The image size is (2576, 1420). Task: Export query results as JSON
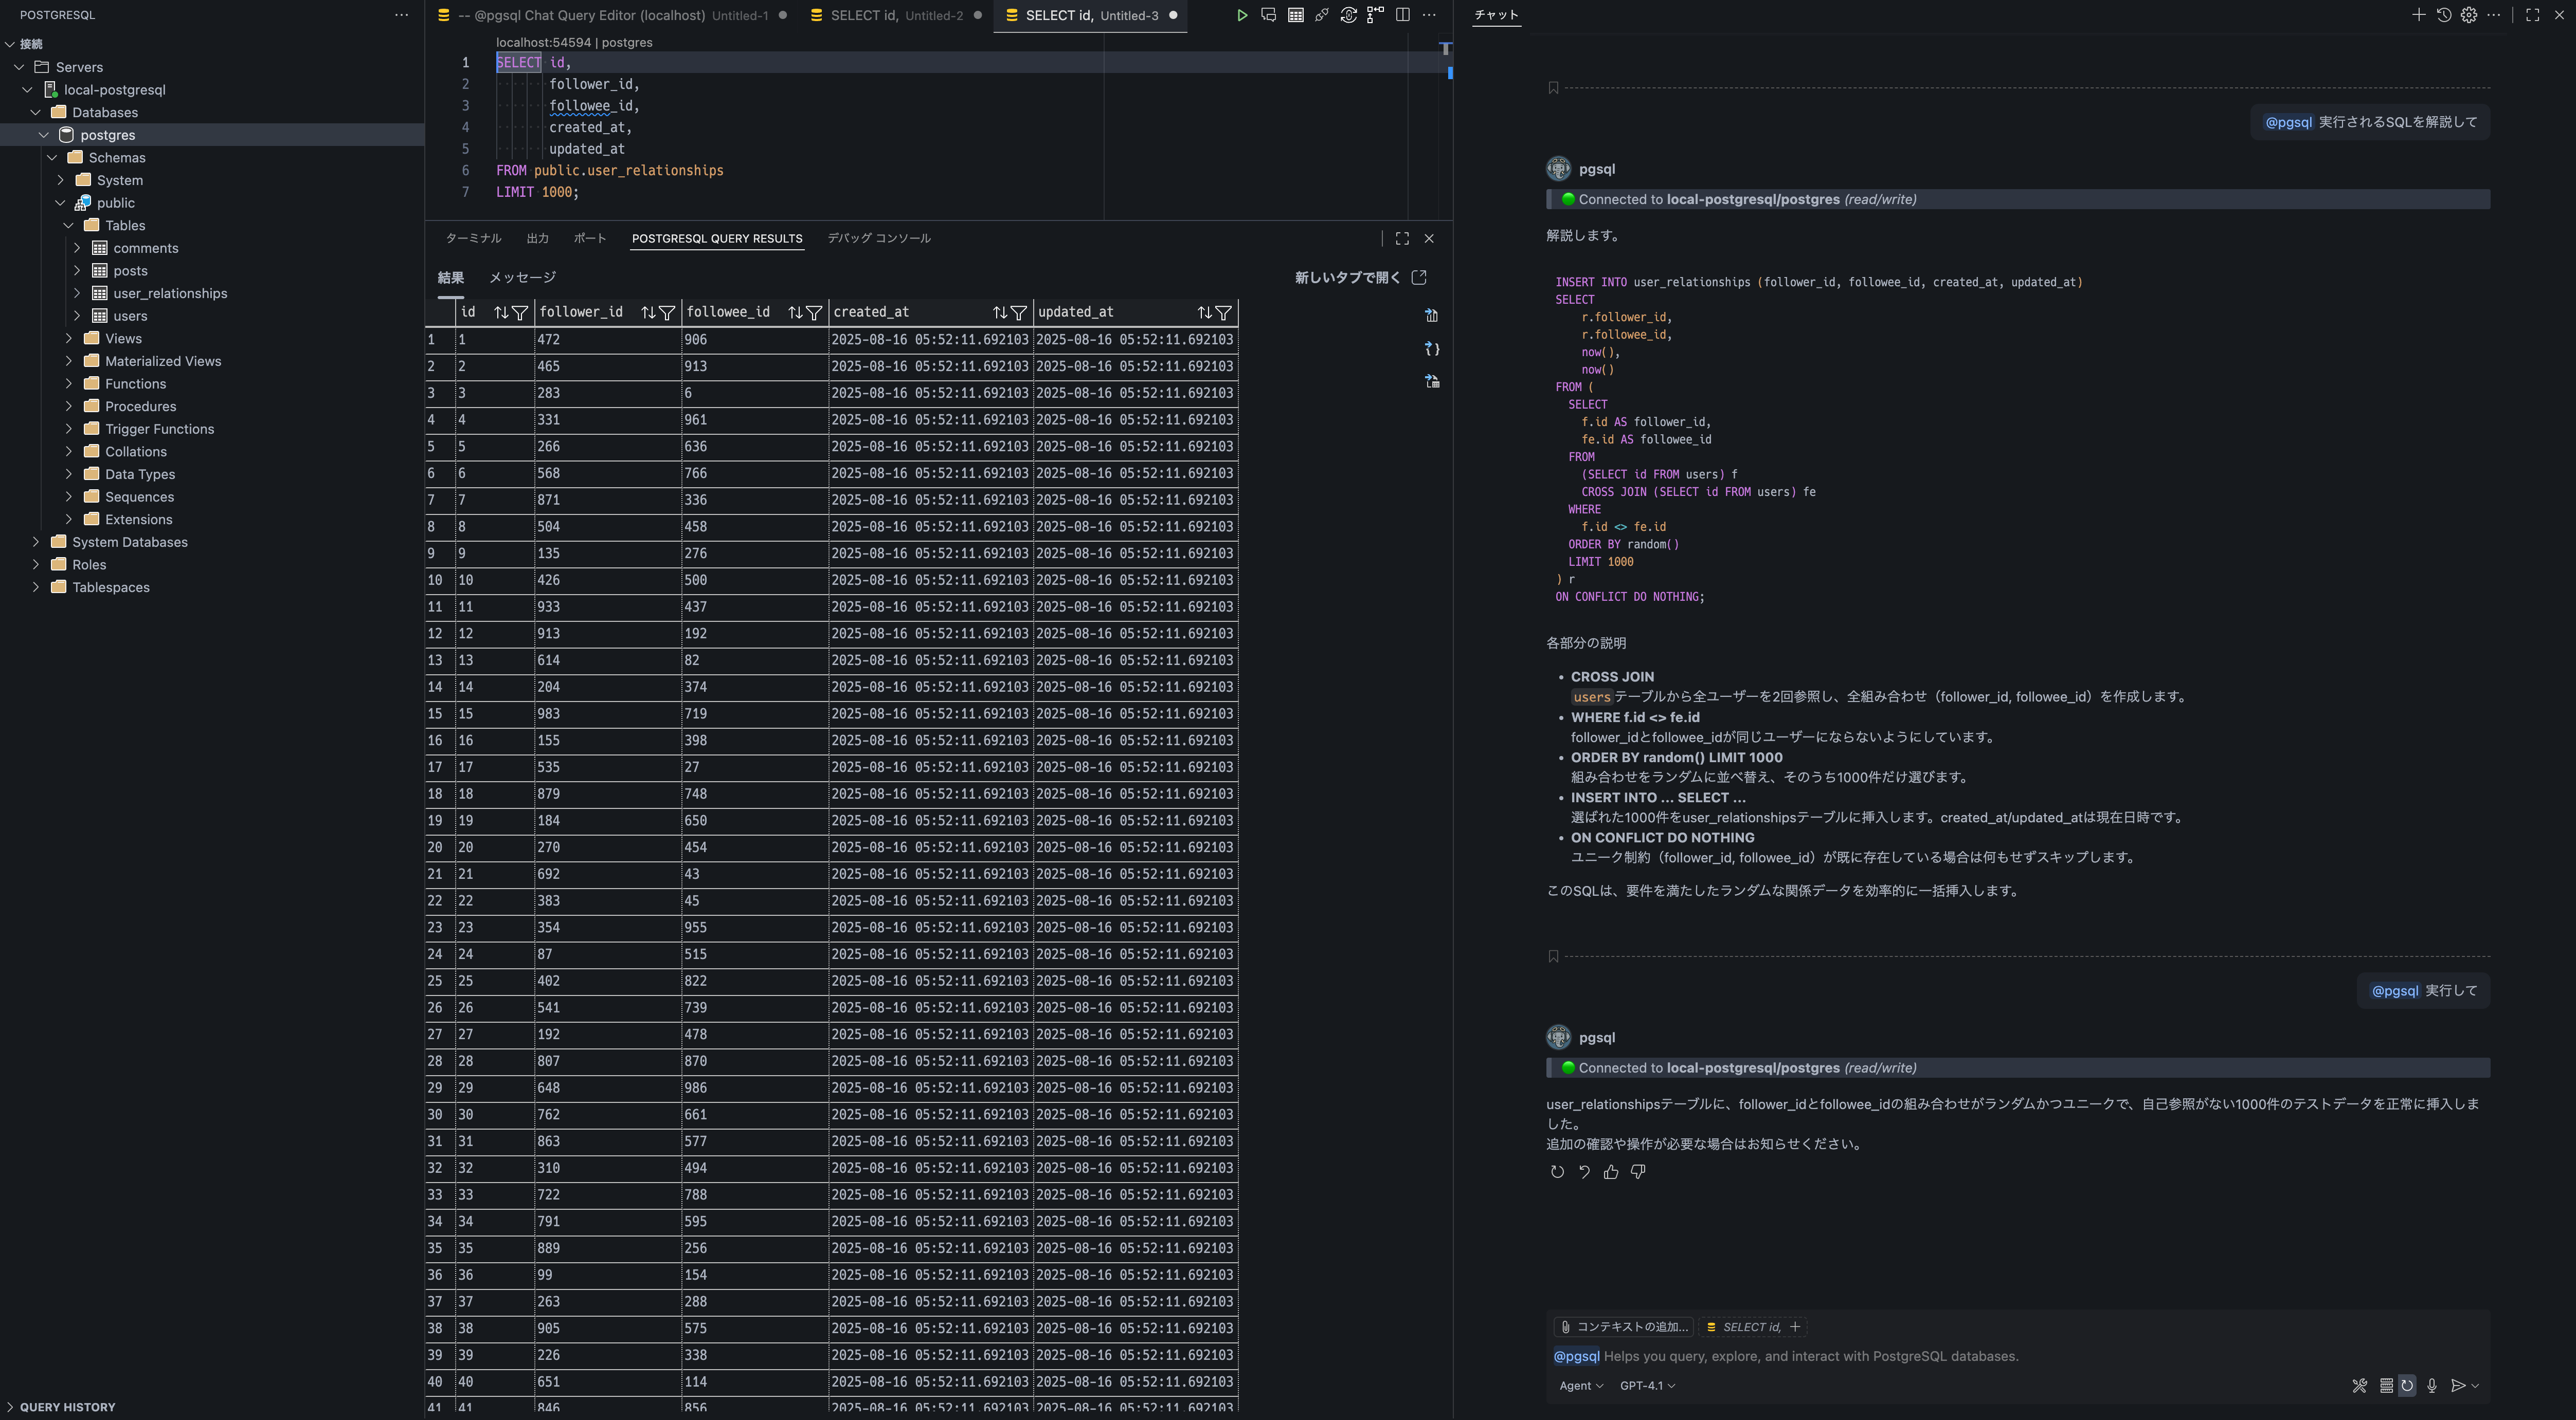(x=1431, y=349)
